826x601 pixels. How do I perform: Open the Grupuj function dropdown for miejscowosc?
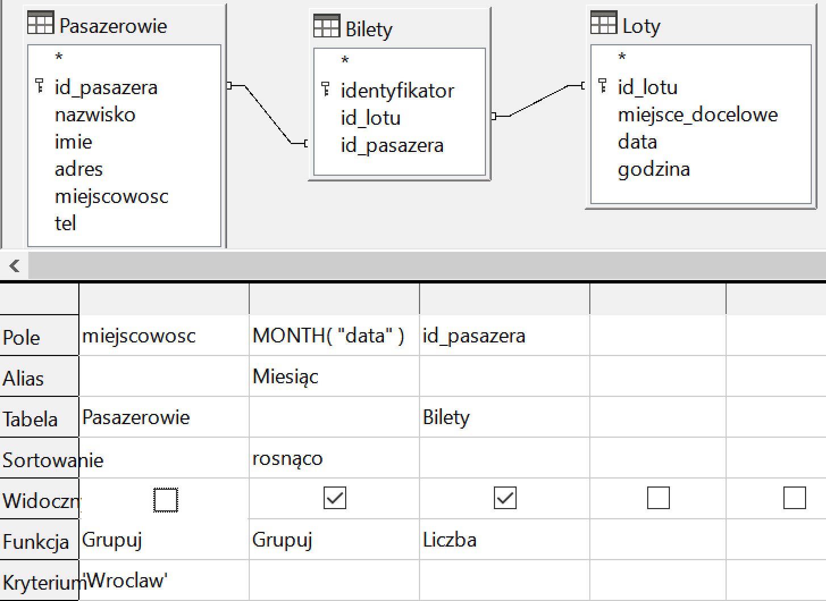163,540
